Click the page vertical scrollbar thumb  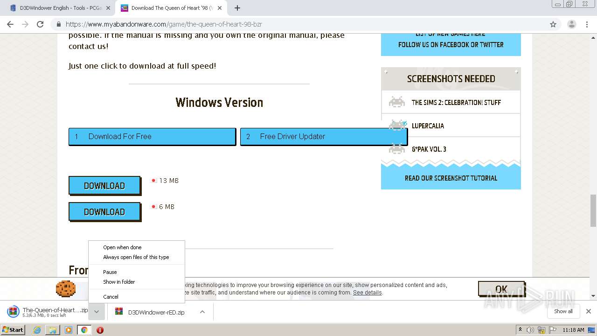(593, 210)
